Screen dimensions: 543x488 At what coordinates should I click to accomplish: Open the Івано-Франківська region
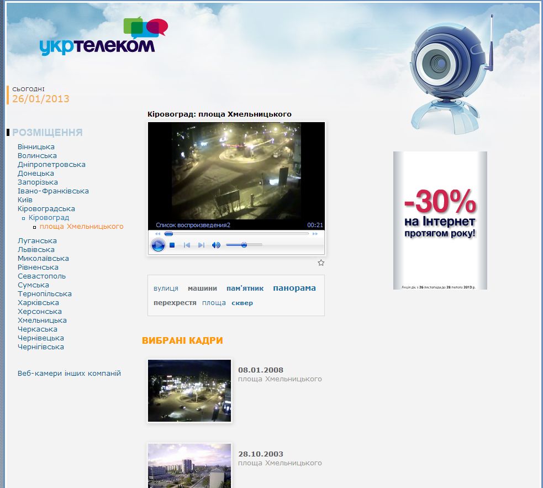(53, 191)
